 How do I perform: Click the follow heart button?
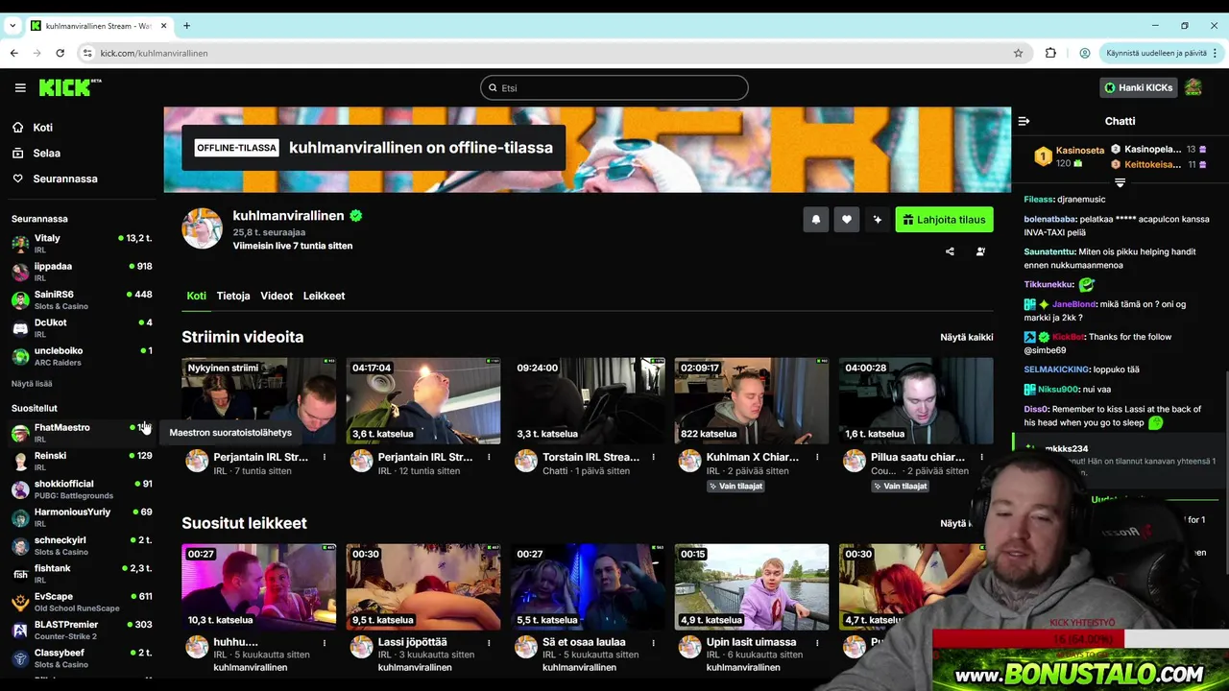tap(847, 220)
